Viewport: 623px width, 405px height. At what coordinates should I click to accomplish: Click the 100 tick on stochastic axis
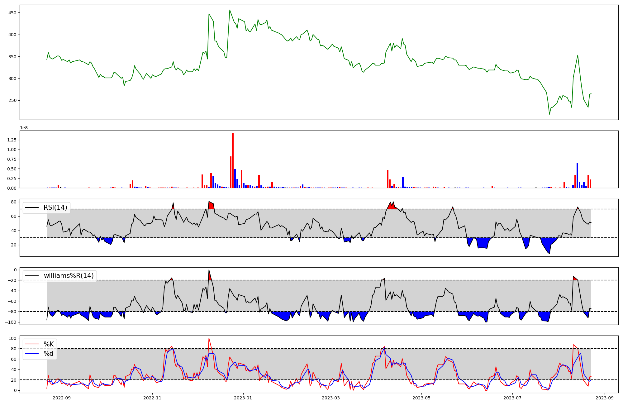12,338
